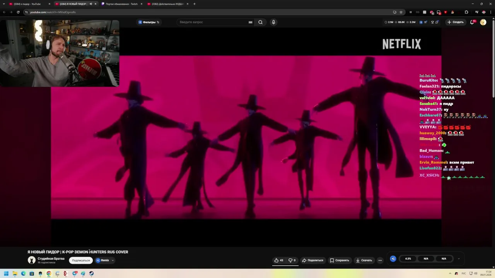
Task: Click the on-screen keyboard icon in search box
Action: pyautogui.click(x=251, y=22)
